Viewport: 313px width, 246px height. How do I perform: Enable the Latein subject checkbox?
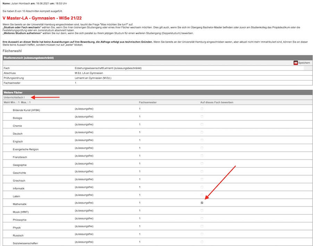click(x=202, y=195)
